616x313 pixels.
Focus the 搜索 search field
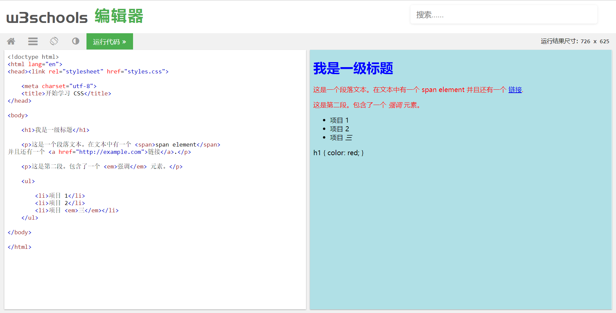(x=504, y=15)
